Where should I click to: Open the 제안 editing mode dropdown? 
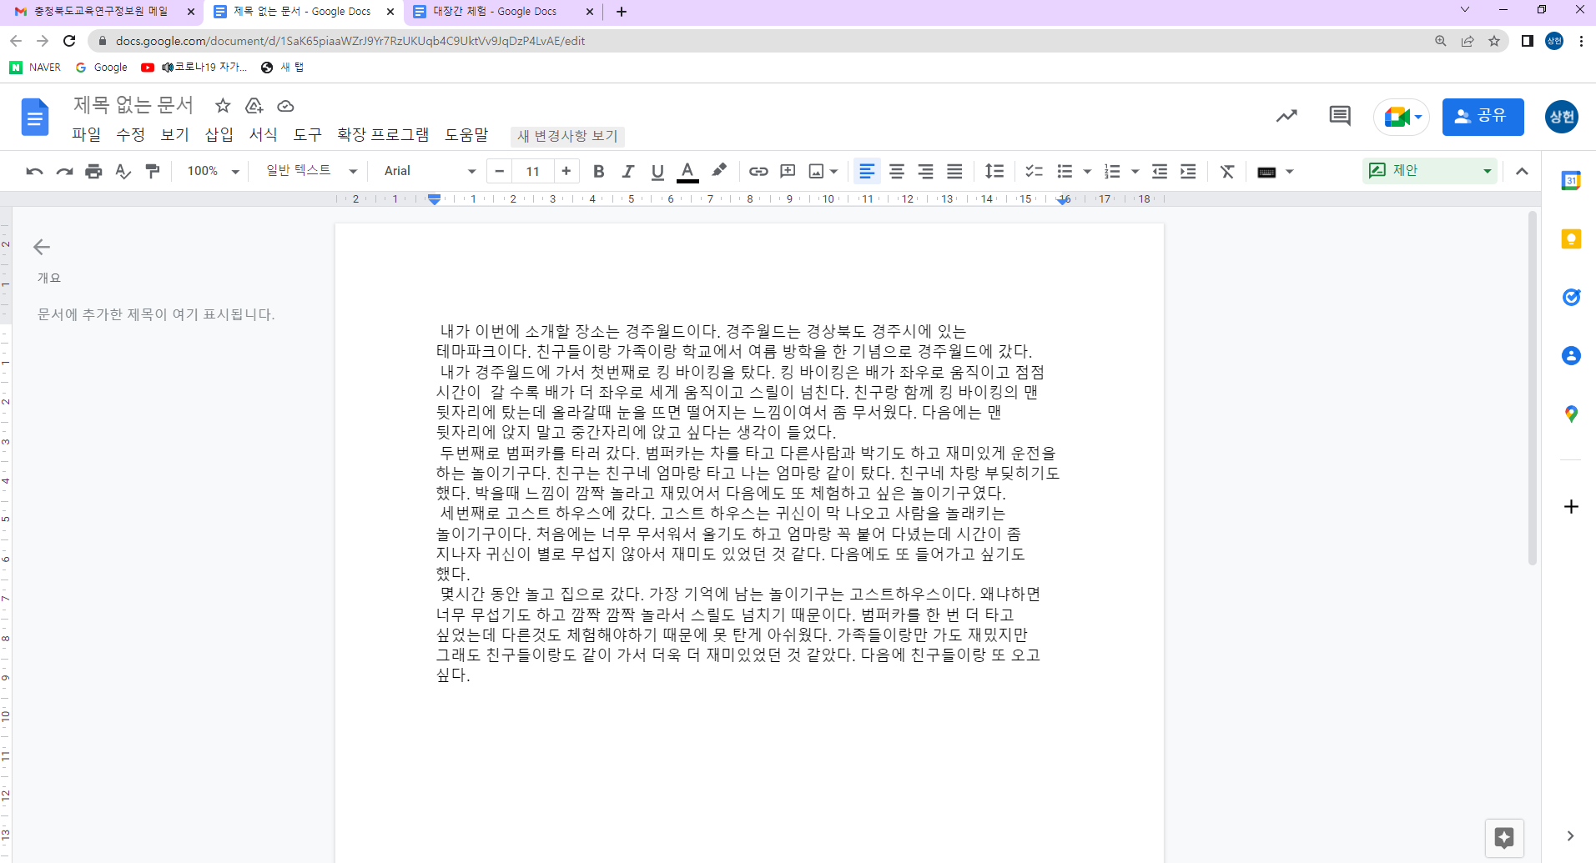pos(1430,171)
